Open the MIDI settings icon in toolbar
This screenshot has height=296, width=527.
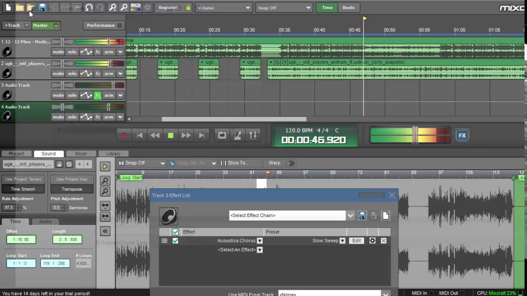135,7
